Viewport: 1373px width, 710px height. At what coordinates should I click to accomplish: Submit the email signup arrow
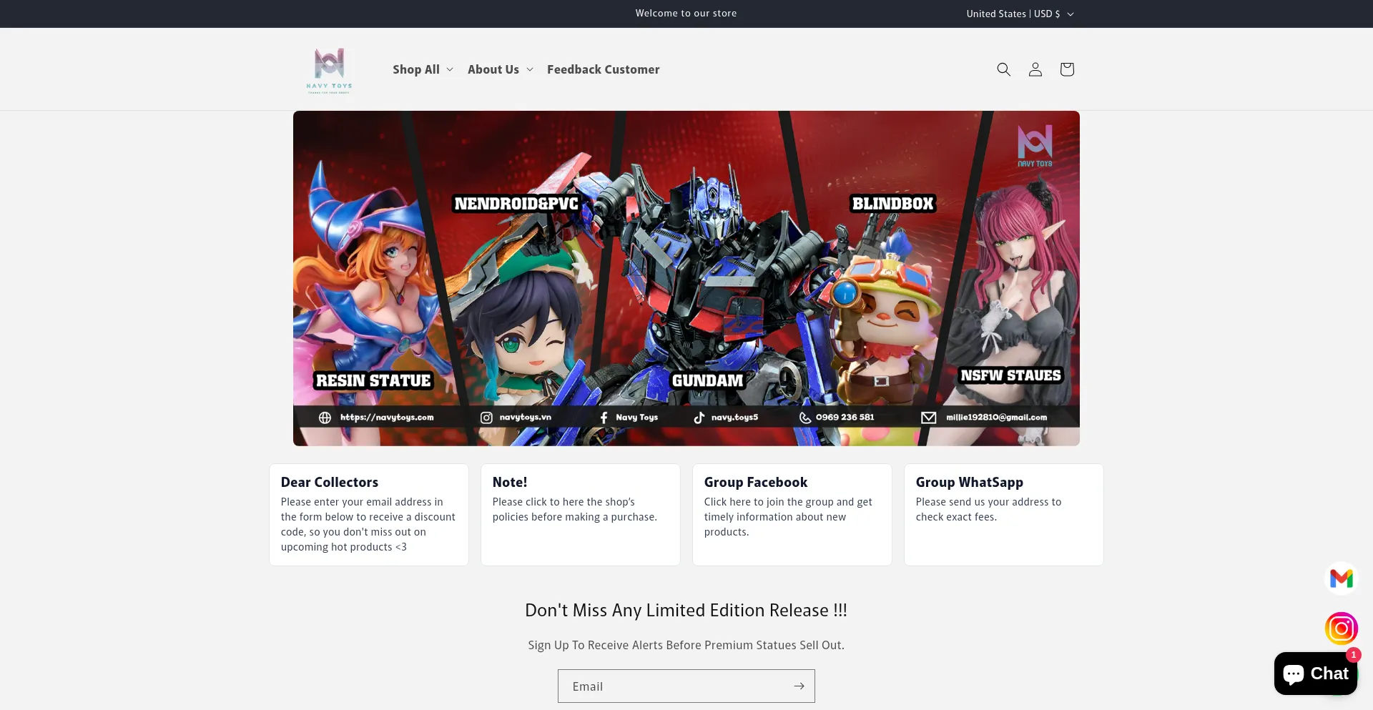pos(799,686)
